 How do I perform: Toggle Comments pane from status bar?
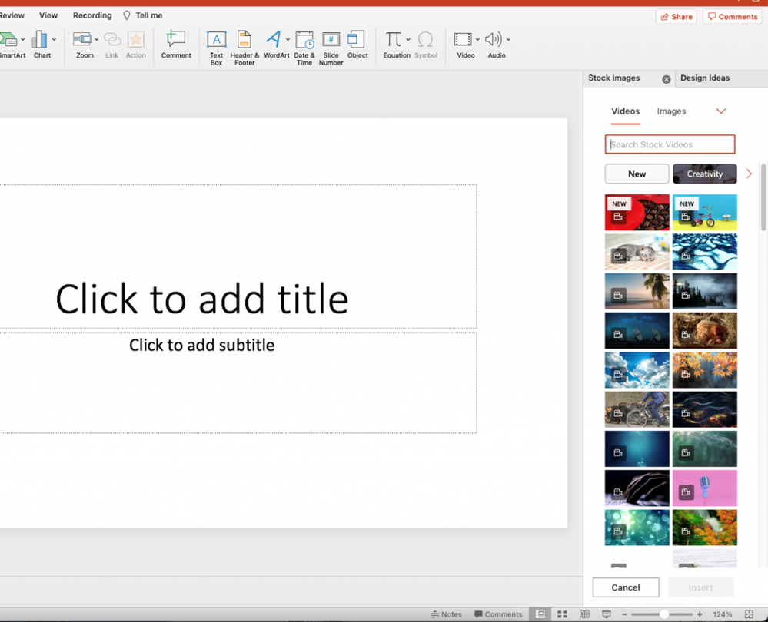point(498,614)
